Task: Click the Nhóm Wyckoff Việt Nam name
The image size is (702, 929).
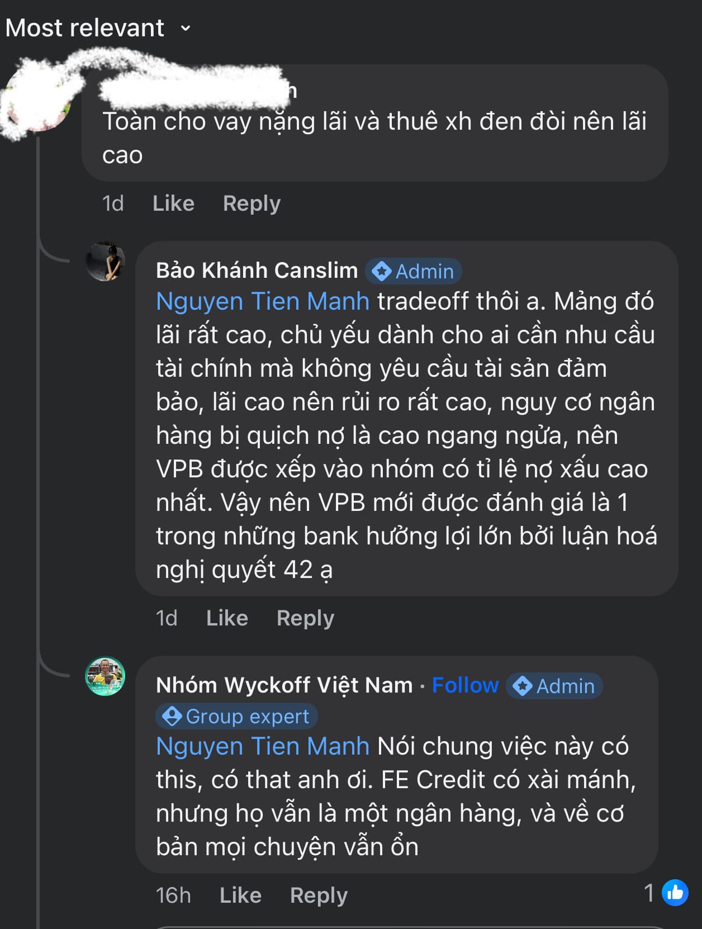Action: click(x=284, y=685)
